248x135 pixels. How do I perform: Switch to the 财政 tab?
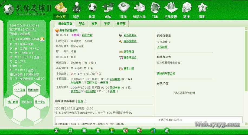click(94, 23)
